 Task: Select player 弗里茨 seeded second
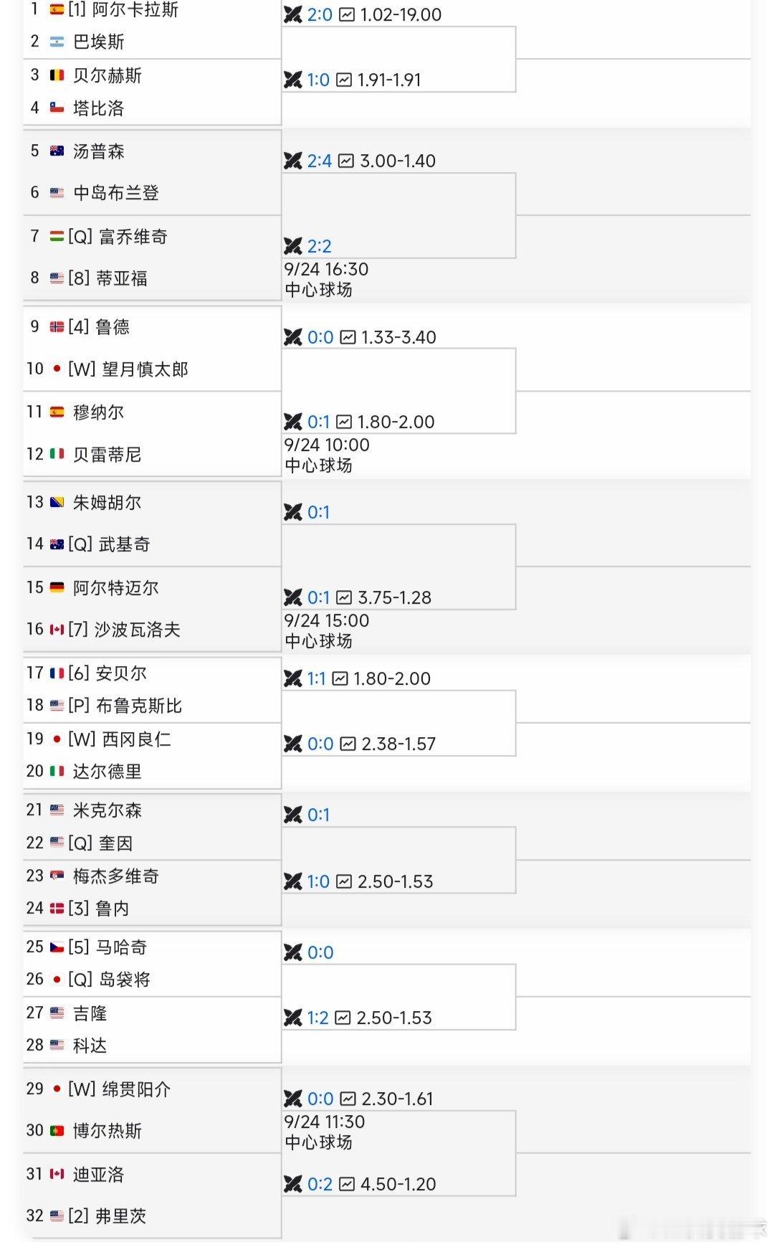[120, 1215]
